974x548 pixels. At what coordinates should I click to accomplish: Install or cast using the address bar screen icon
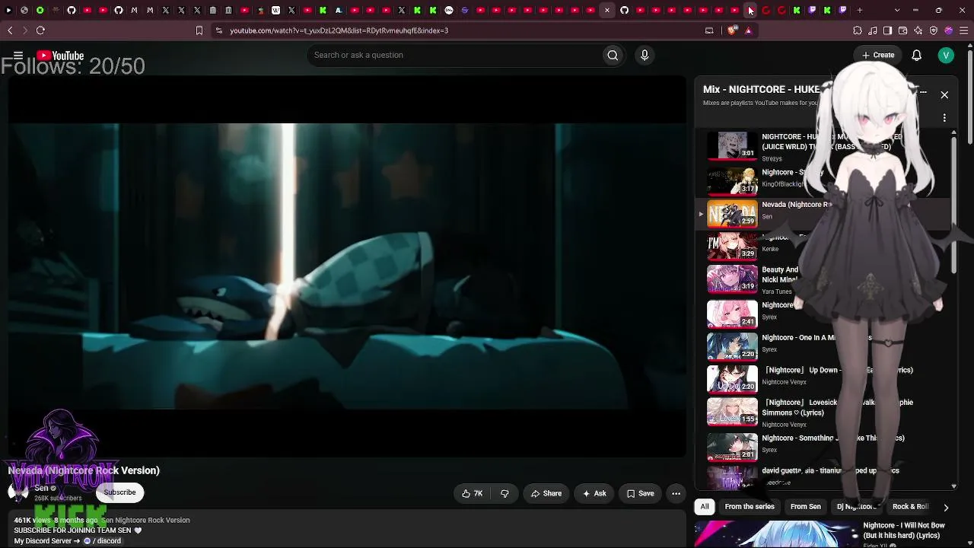pyautogui.click(x=709, y=30)
